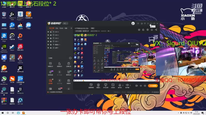Open the 弹幕助手 tool
This screenshot has height=115, width=206.
point(50,65)
